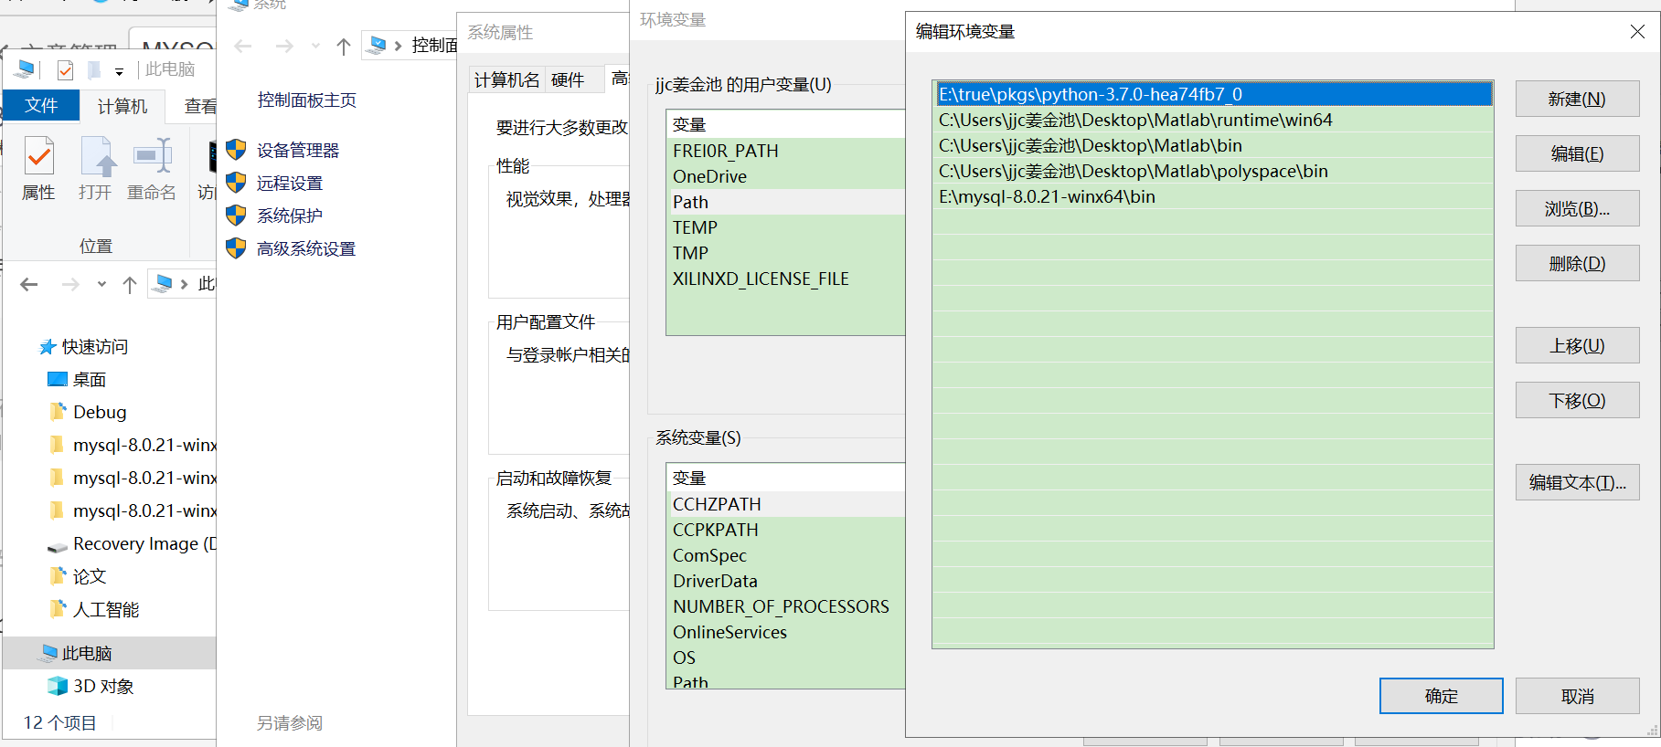Select the Matlab\polyspace\bin path entry

tap(1214, 171)
